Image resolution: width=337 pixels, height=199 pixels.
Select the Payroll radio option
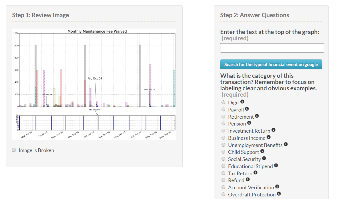(x=224, y=110)
